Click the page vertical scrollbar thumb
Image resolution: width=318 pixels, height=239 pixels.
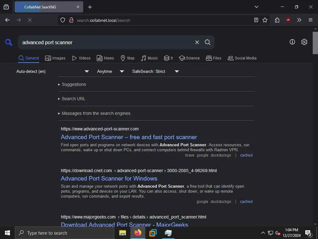coord(315,43)
